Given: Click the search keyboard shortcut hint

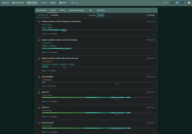Looking at the screenshot, I should [165, 3].
